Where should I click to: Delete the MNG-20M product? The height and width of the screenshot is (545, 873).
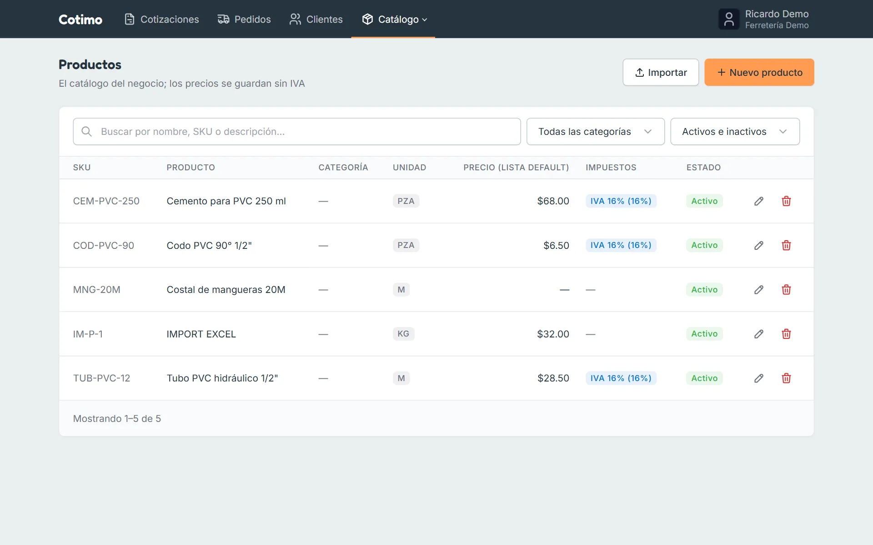786,290
